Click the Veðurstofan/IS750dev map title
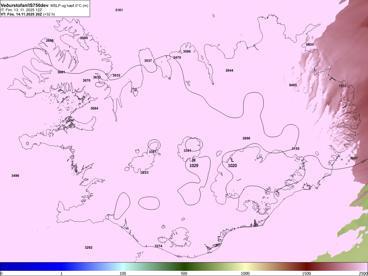Screen dimensions: 368x276 click(25, 5)
